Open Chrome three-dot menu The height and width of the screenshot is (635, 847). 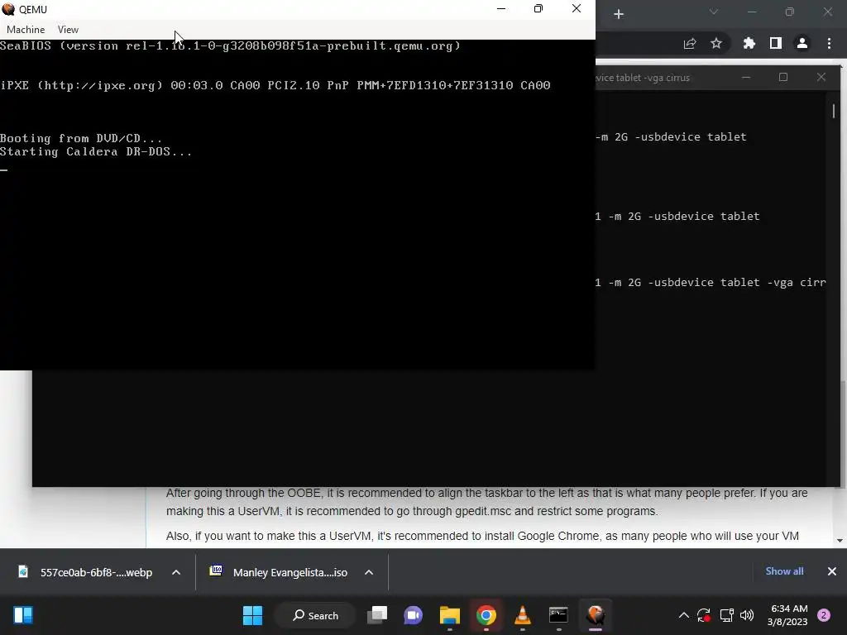click(829, 44)
